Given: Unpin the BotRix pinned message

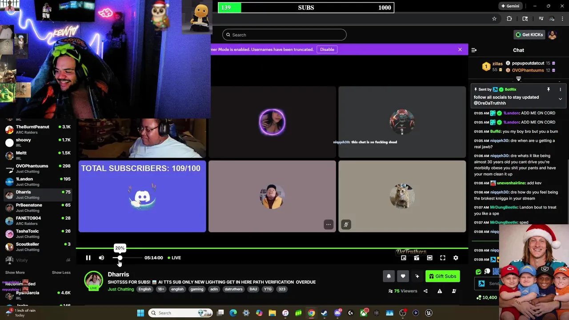Looking at the screenshot, I should coord(549,89).
